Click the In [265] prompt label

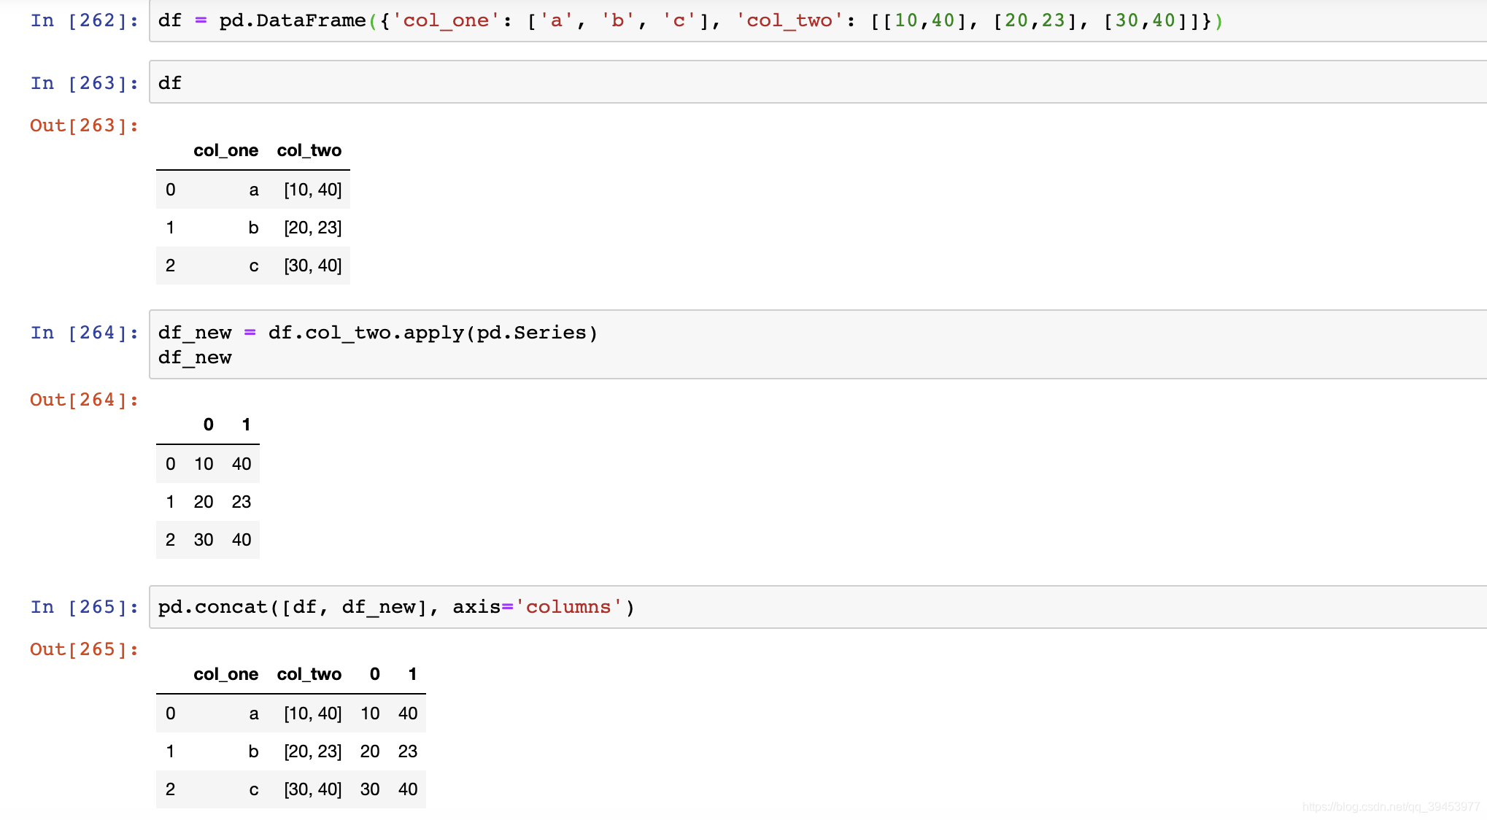(84, 607)
